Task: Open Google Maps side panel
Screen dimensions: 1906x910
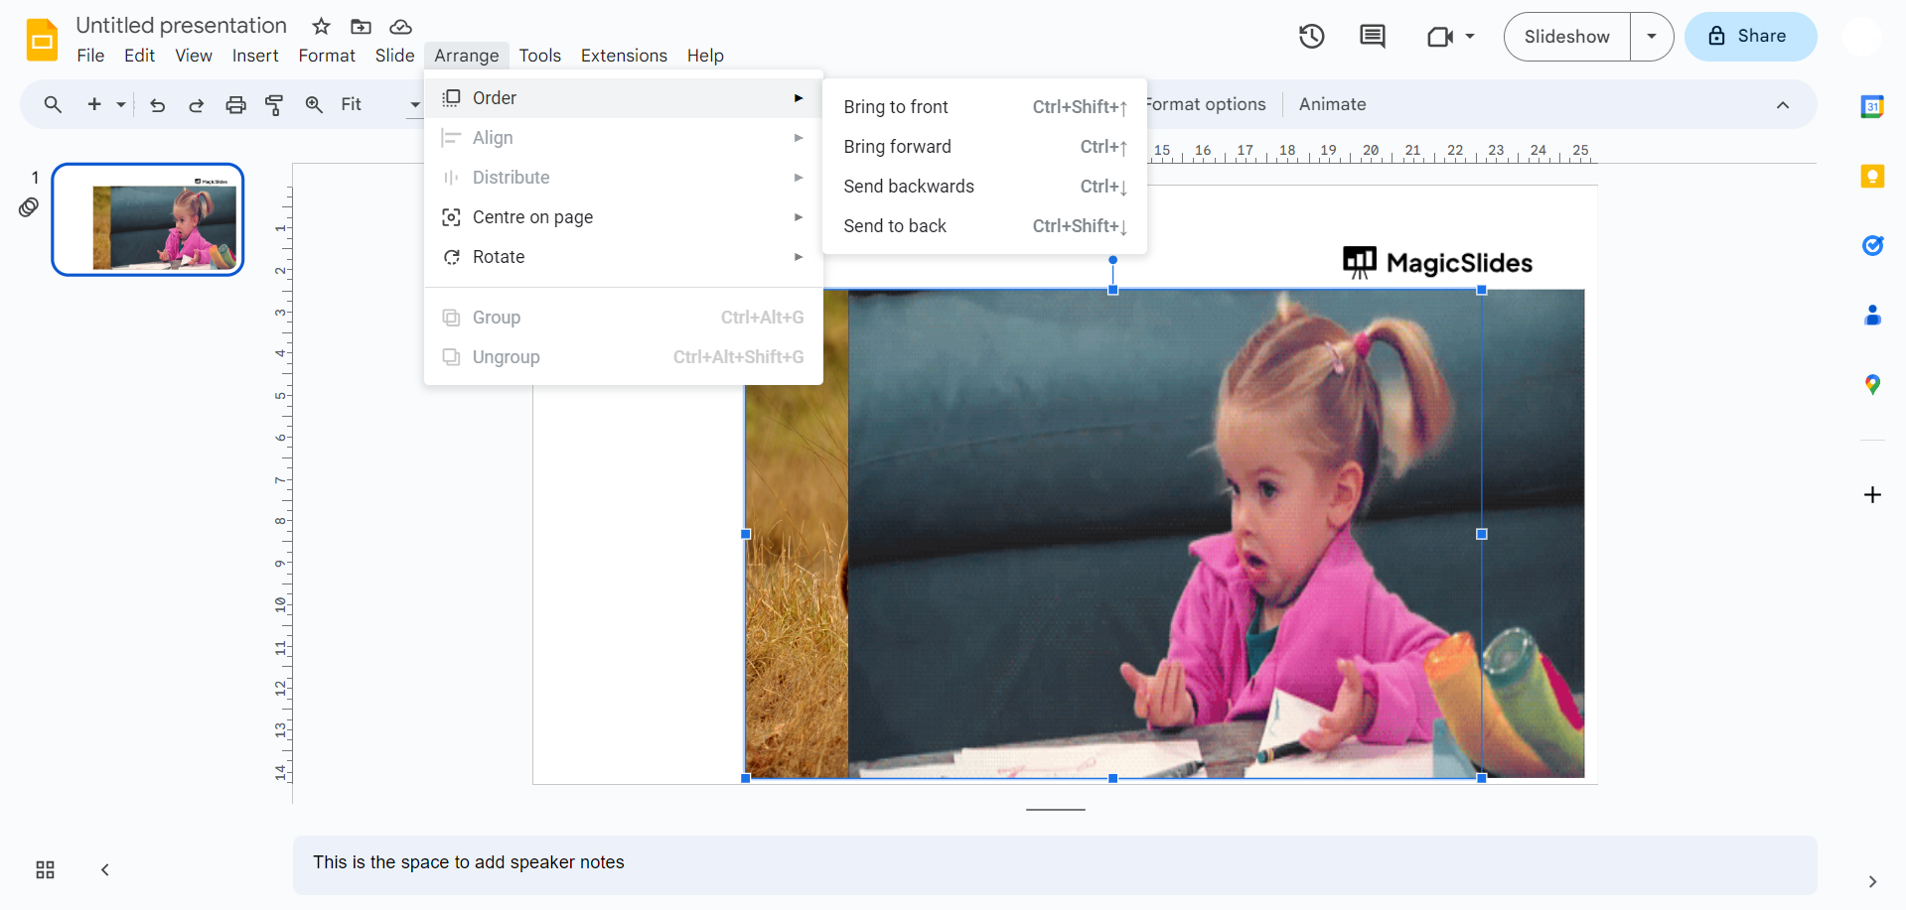Action: pos(1872,384)
